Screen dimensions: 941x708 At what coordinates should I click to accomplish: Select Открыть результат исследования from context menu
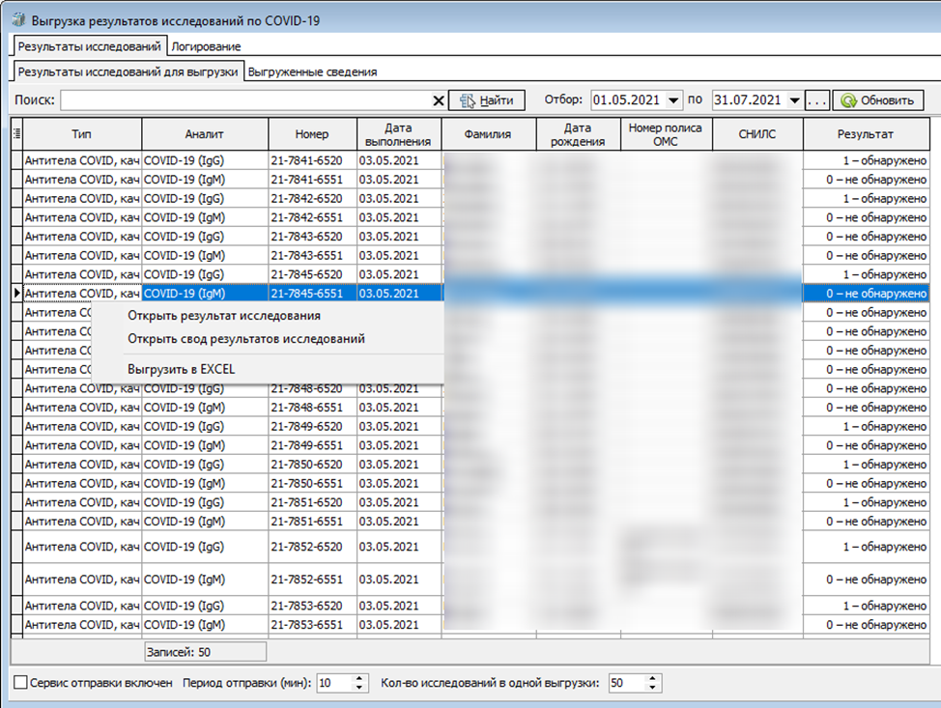(223, 315)
